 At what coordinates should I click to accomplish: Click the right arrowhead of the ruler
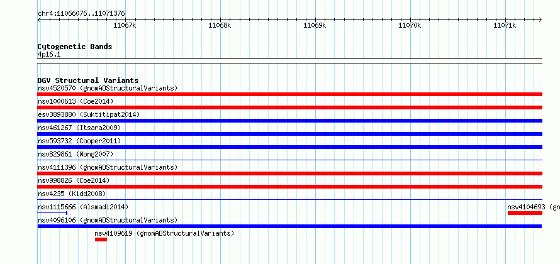(x=540, y=19)
